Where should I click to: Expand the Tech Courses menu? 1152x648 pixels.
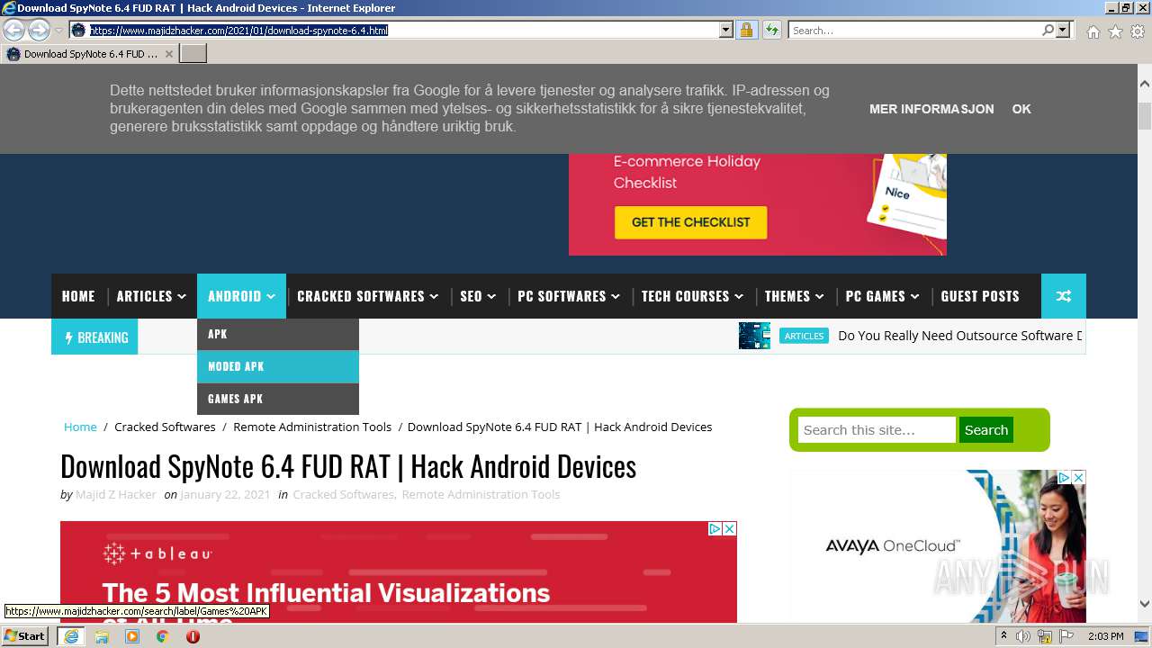(693, 296)
